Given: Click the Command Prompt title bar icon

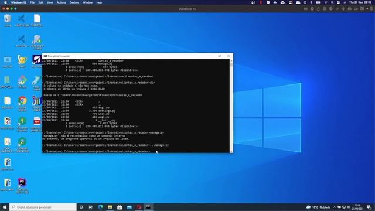Looking at the screenshot, I should point(45,56).
